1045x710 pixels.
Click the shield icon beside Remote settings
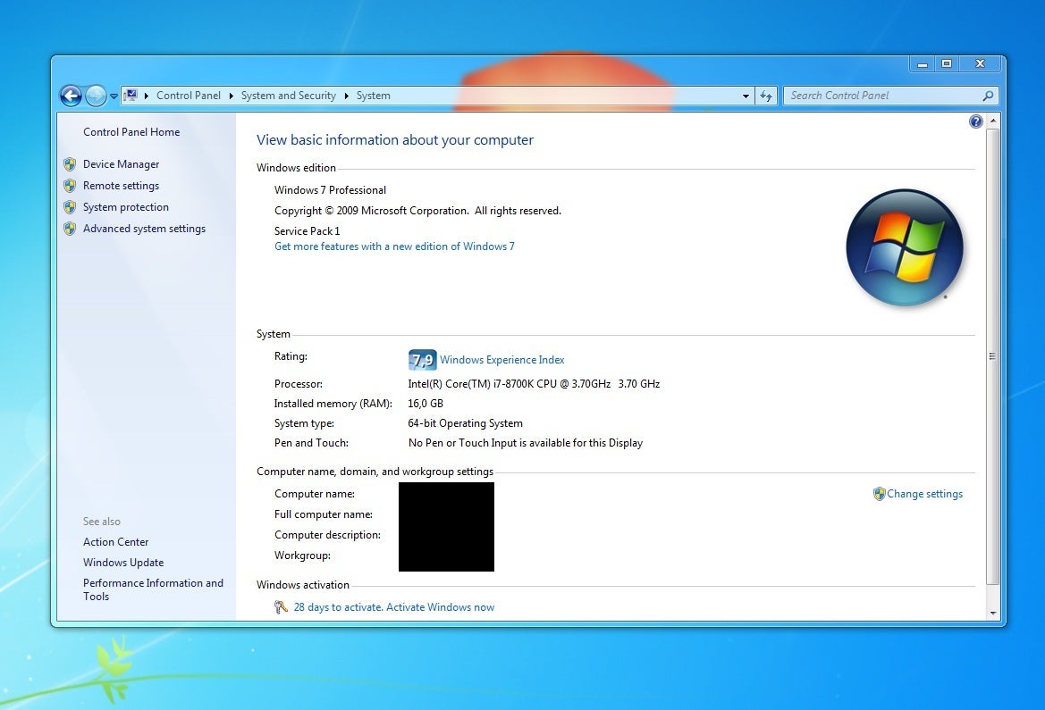(70, 186)
